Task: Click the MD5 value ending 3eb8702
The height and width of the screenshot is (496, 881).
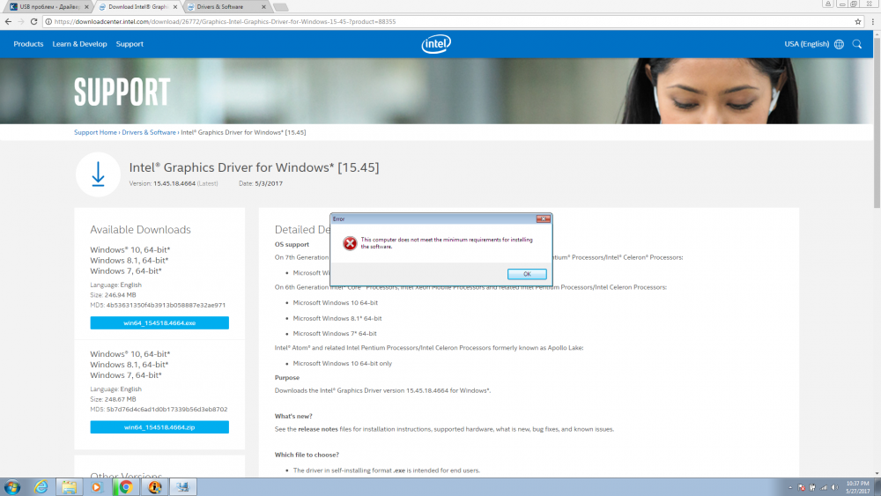Action: click(x=167, y=410)
